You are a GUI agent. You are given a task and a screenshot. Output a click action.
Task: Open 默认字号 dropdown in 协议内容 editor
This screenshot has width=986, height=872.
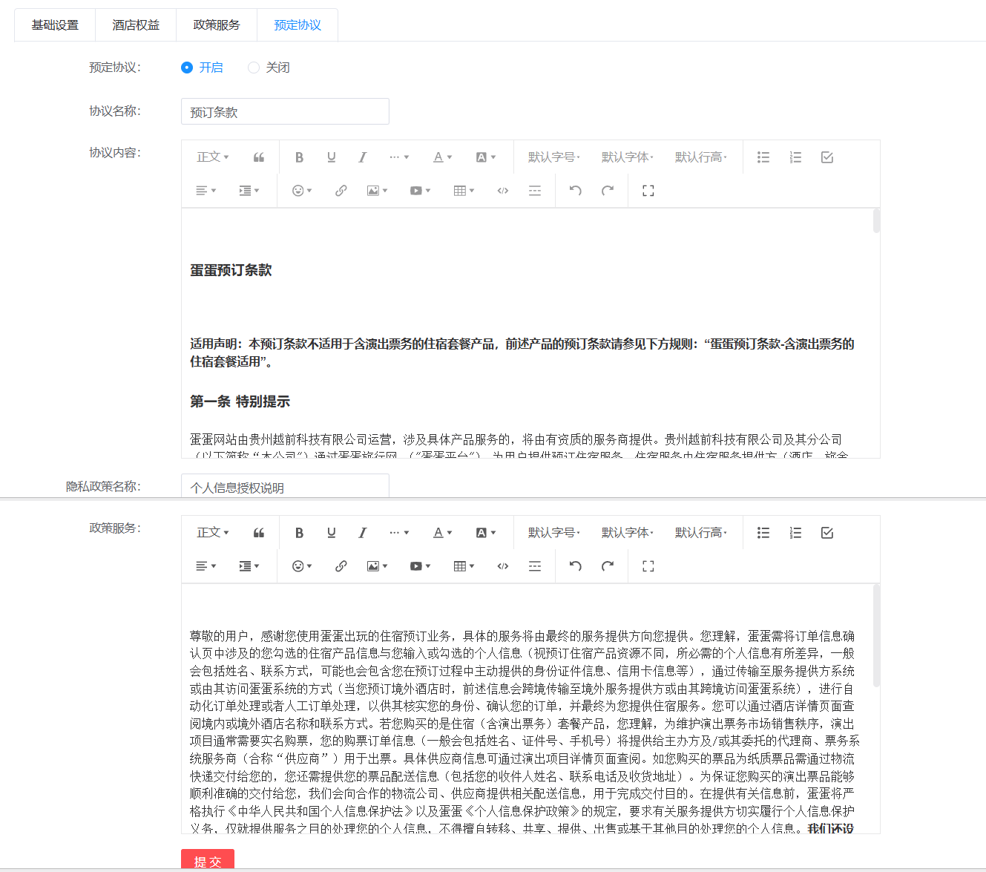tap(553, 157)
